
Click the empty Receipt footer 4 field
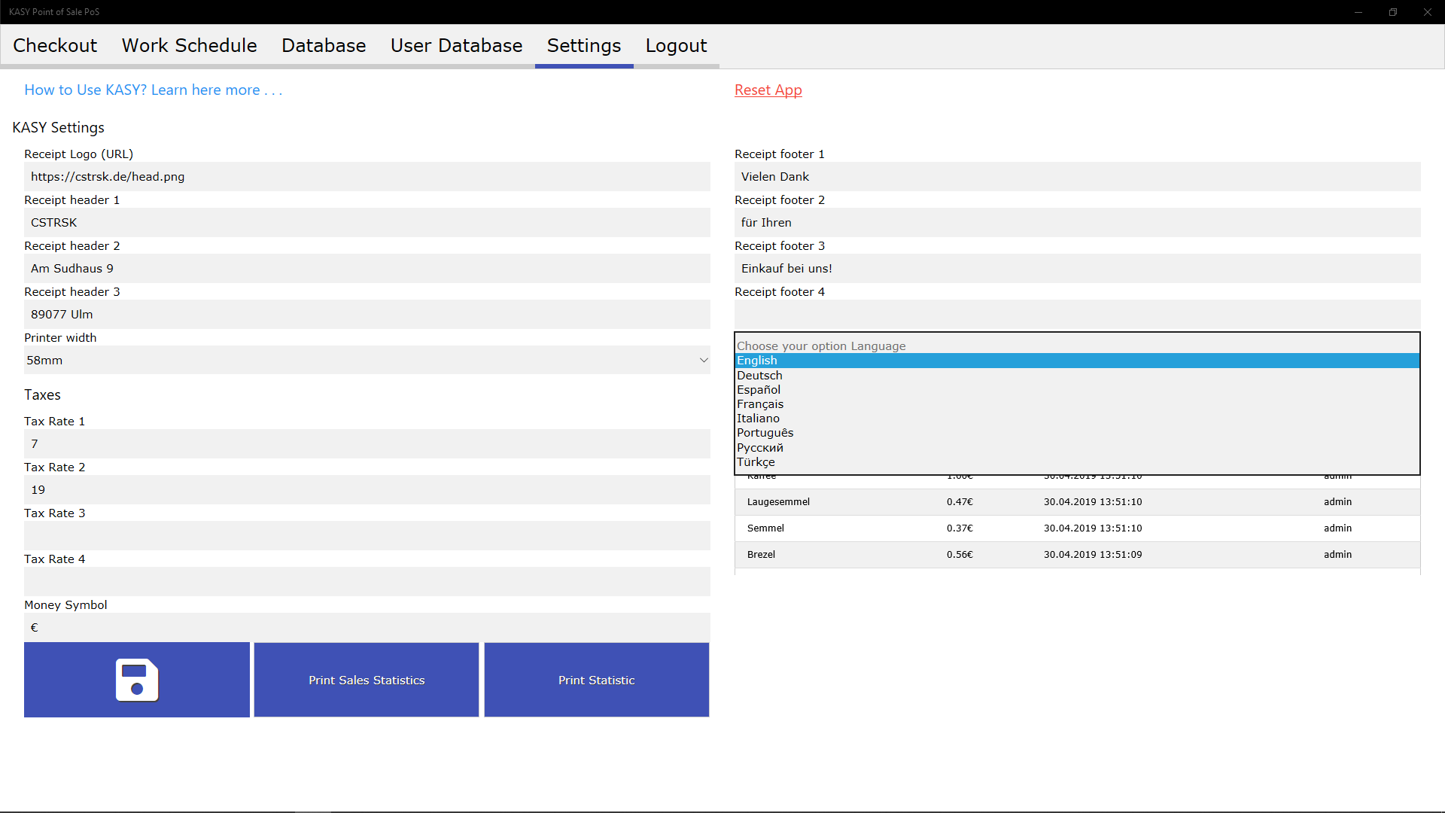tap(1078, 314)
